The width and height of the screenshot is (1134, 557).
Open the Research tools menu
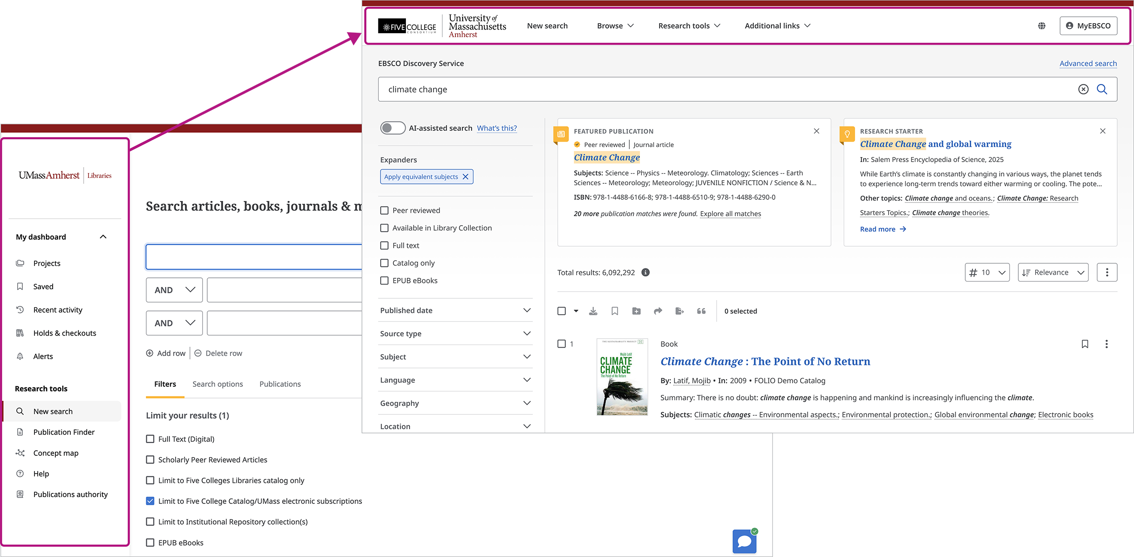689,26
